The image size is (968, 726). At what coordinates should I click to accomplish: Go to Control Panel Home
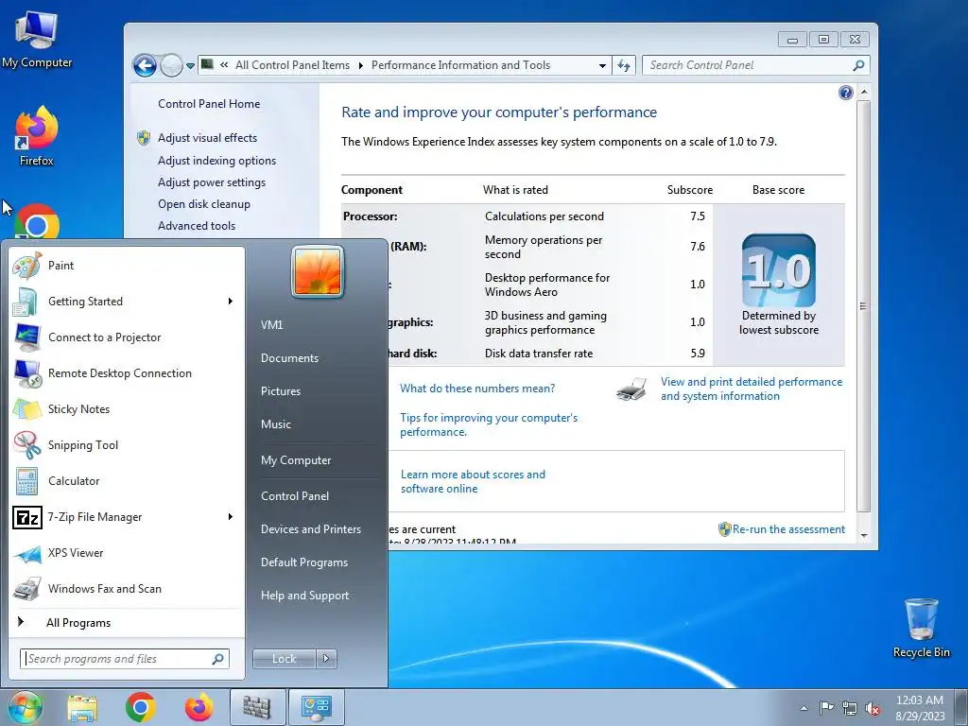(209, 104)
